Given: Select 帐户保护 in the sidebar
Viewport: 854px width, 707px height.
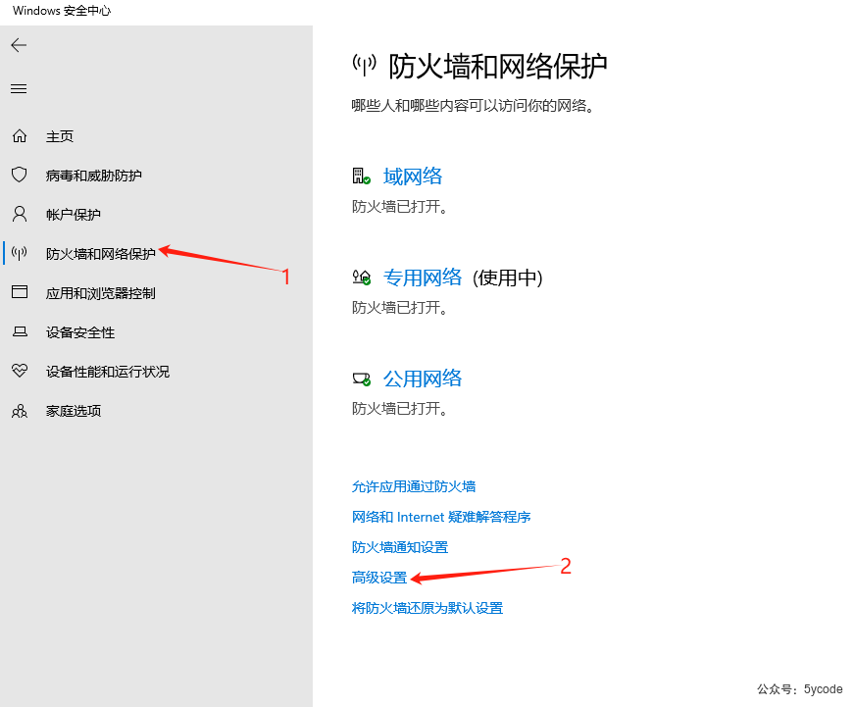Looking at the screenshot, I should tap(73, 215).
